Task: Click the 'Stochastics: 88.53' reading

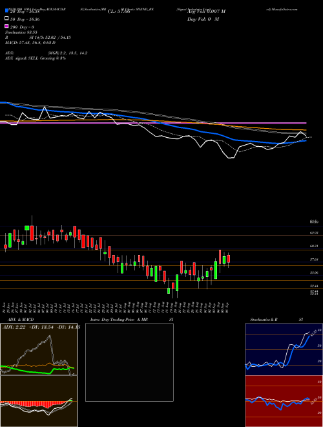Action: (x=21, y=32)
